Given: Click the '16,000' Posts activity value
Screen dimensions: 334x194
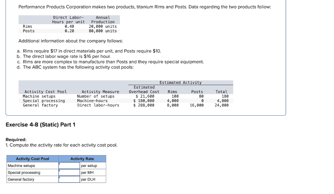Looking at the screenshot, I should click(x=197, y=105).
